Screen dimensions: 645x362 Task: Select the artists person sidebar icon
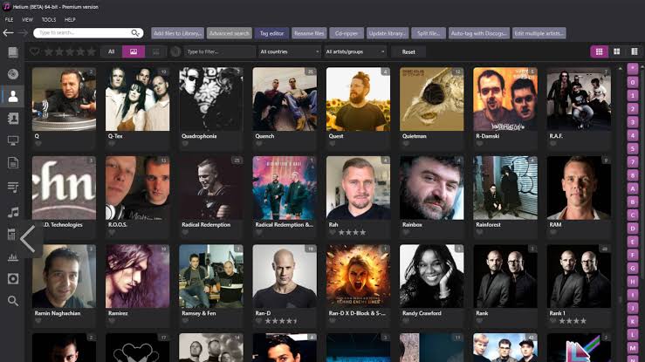pyautogui.click(x=13, y=96)
